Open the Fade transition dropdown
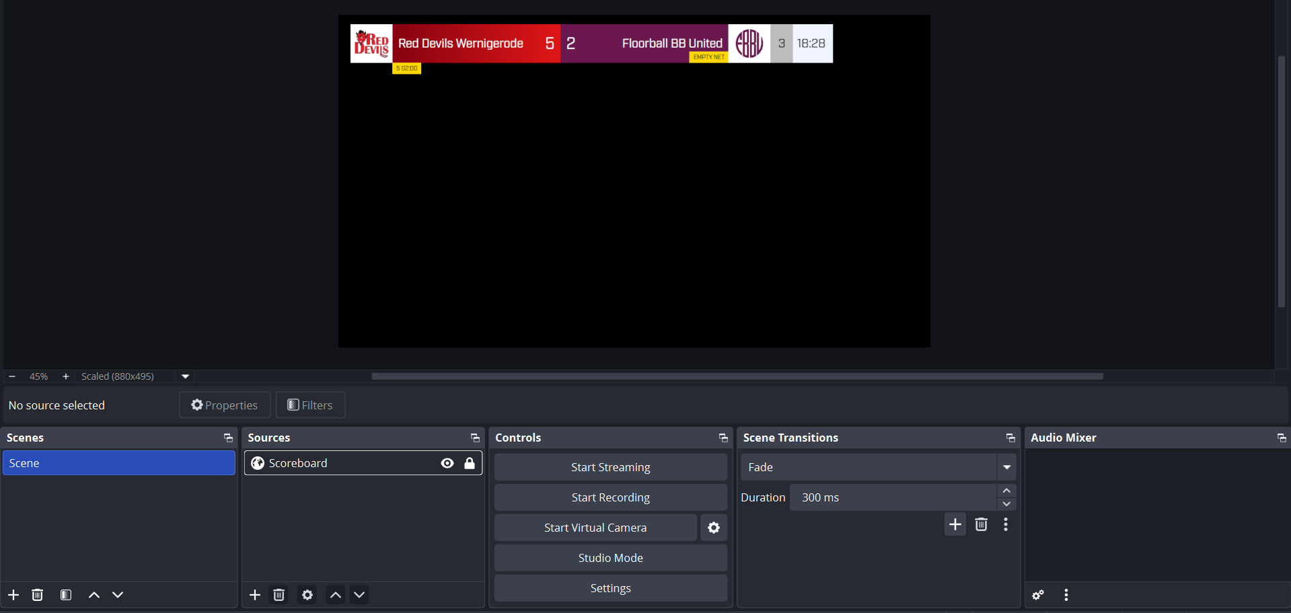This screenshot has height=613, width=1291. (1006, 467)
